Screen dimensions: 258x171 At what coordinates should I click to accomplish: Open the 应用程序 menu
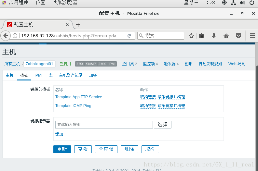pos(19,3)
